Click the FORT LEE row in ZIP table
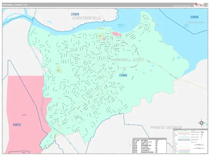210x157 pixels. pos(150,144)
